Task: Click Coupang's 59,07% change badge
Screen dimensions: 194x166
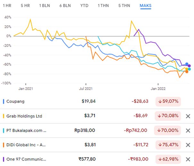Action: [168, 101]
